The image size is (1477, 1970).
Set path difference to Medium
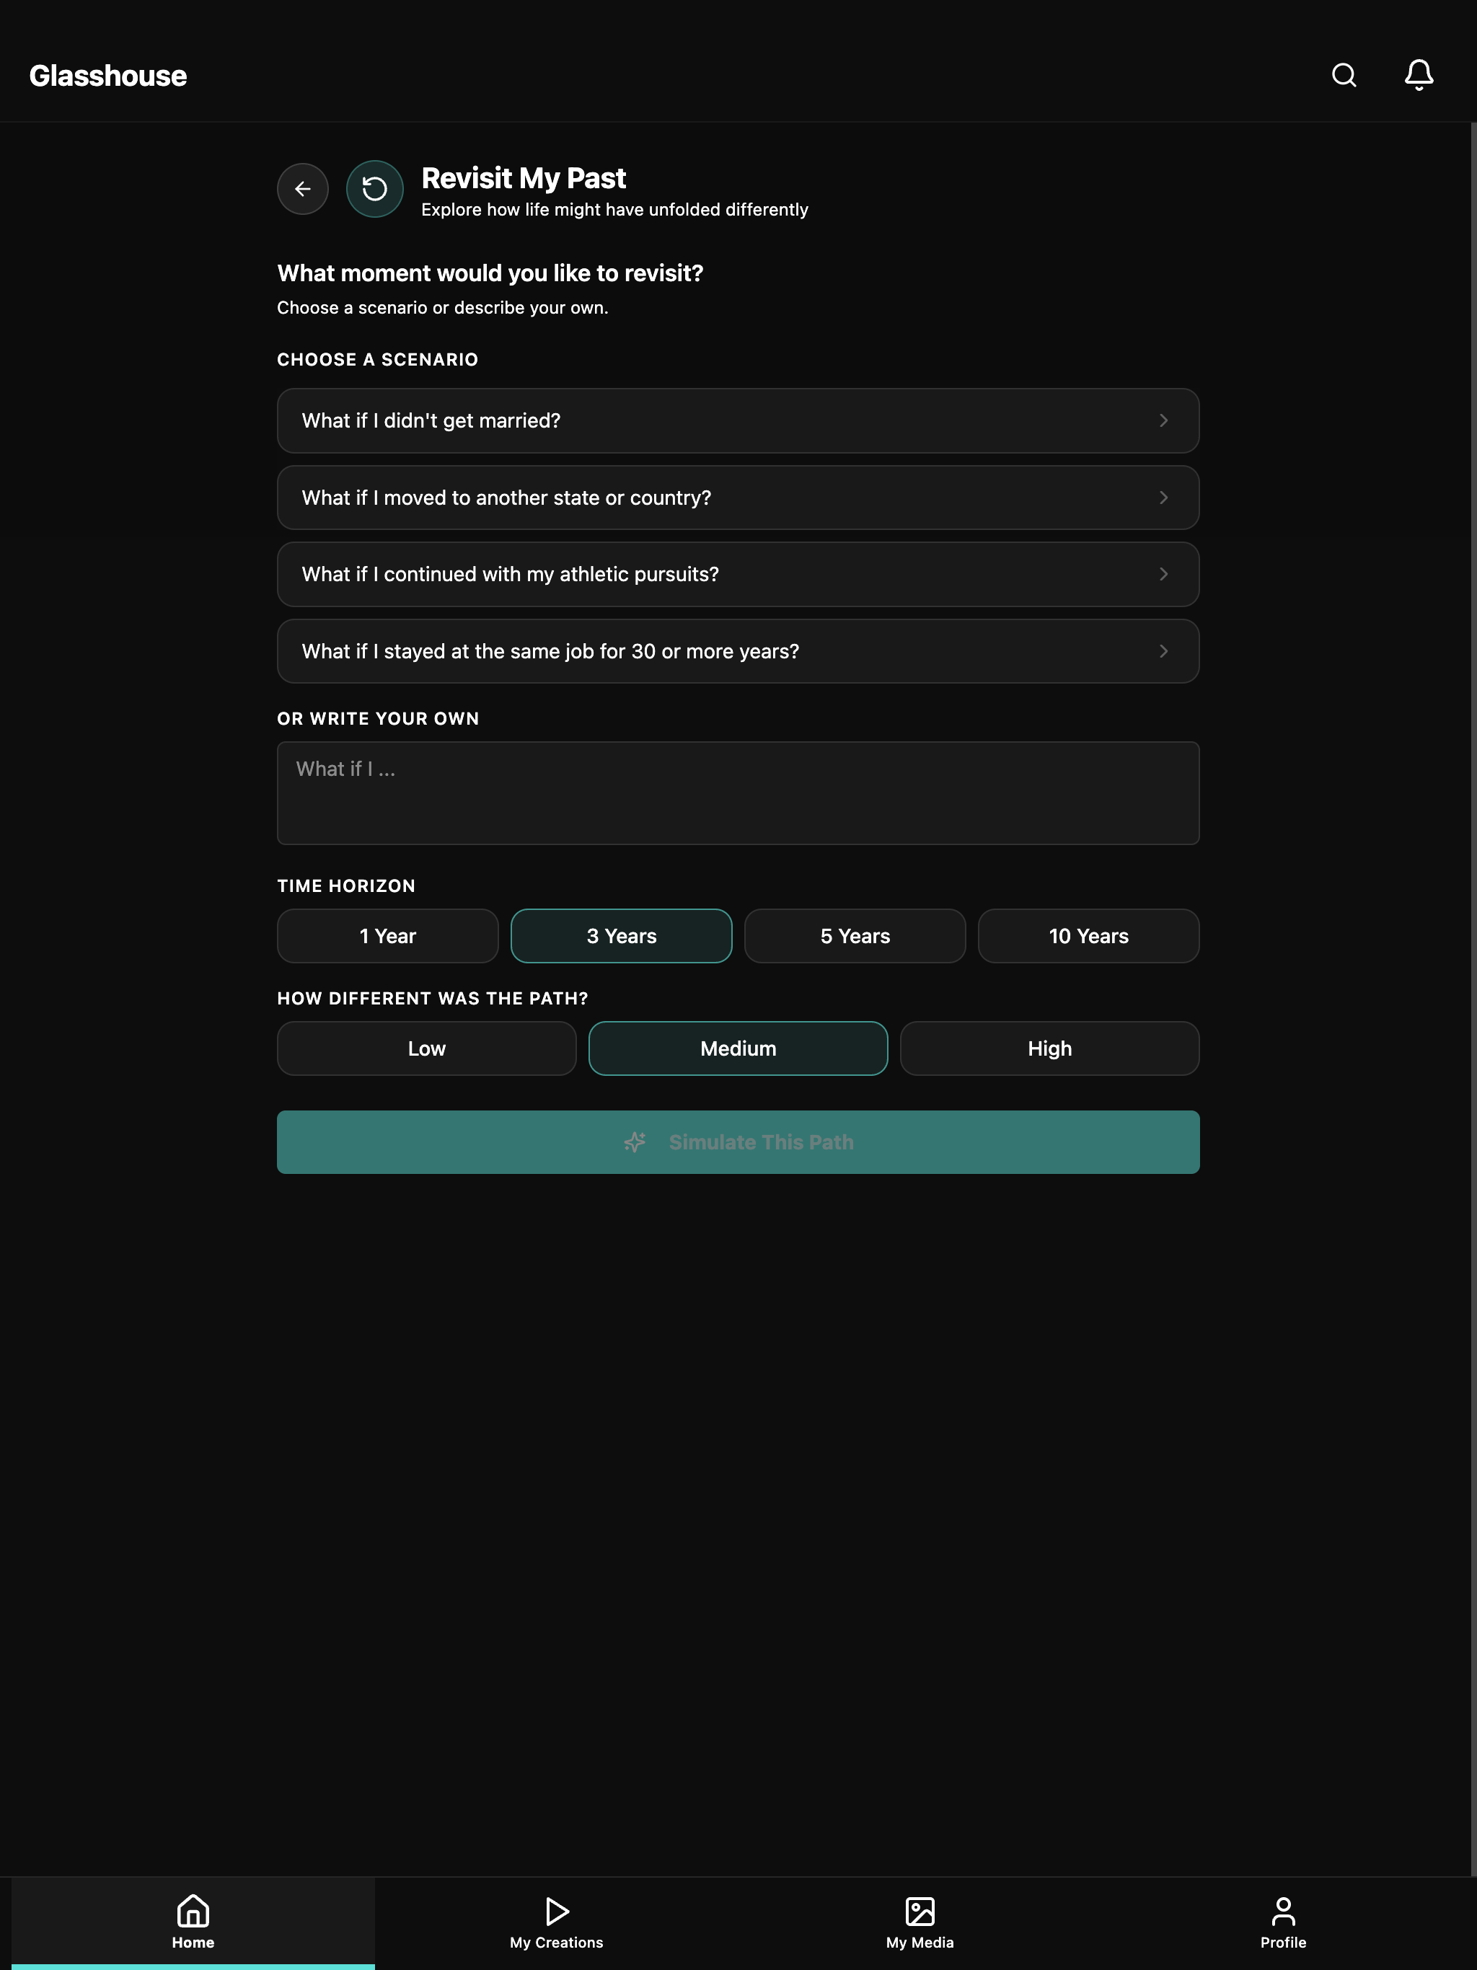[738, 1048]
